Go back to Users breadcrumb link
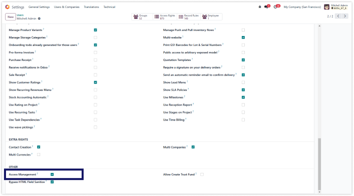Viewport: 354px width, 196px height. tap(20, 15)
